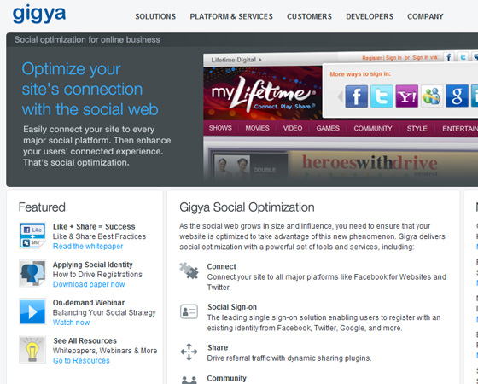Click the Like + Share whitepaper icon
478x384 pixels.
click(32, 236)
